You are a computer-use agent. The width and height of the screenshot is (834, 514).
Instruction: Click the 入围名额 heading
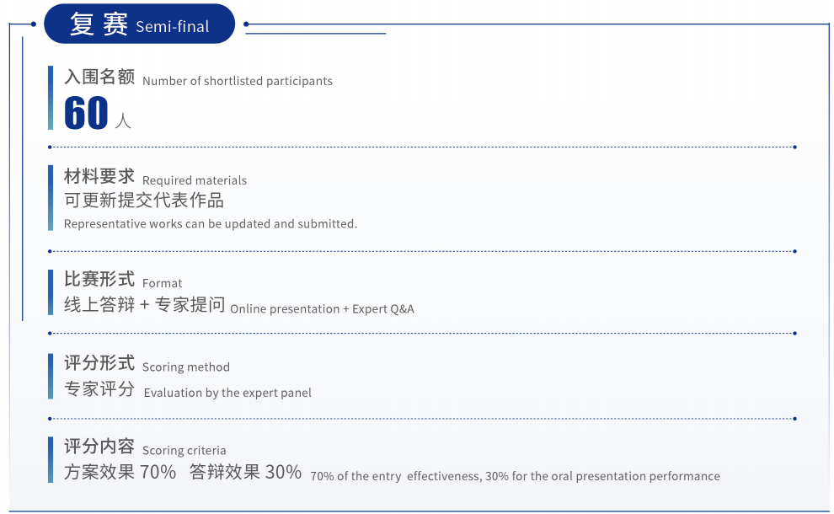click(99, 78)
